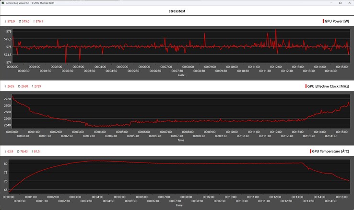Click the Generic Log Viewer app icon
Image resolution: width=354 pixels, height=210 pixels.
tap(3, 3)
